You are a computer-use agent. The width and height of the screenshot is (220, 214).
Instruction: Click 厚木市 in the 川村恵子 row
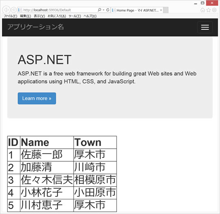(x=95, y=205)
